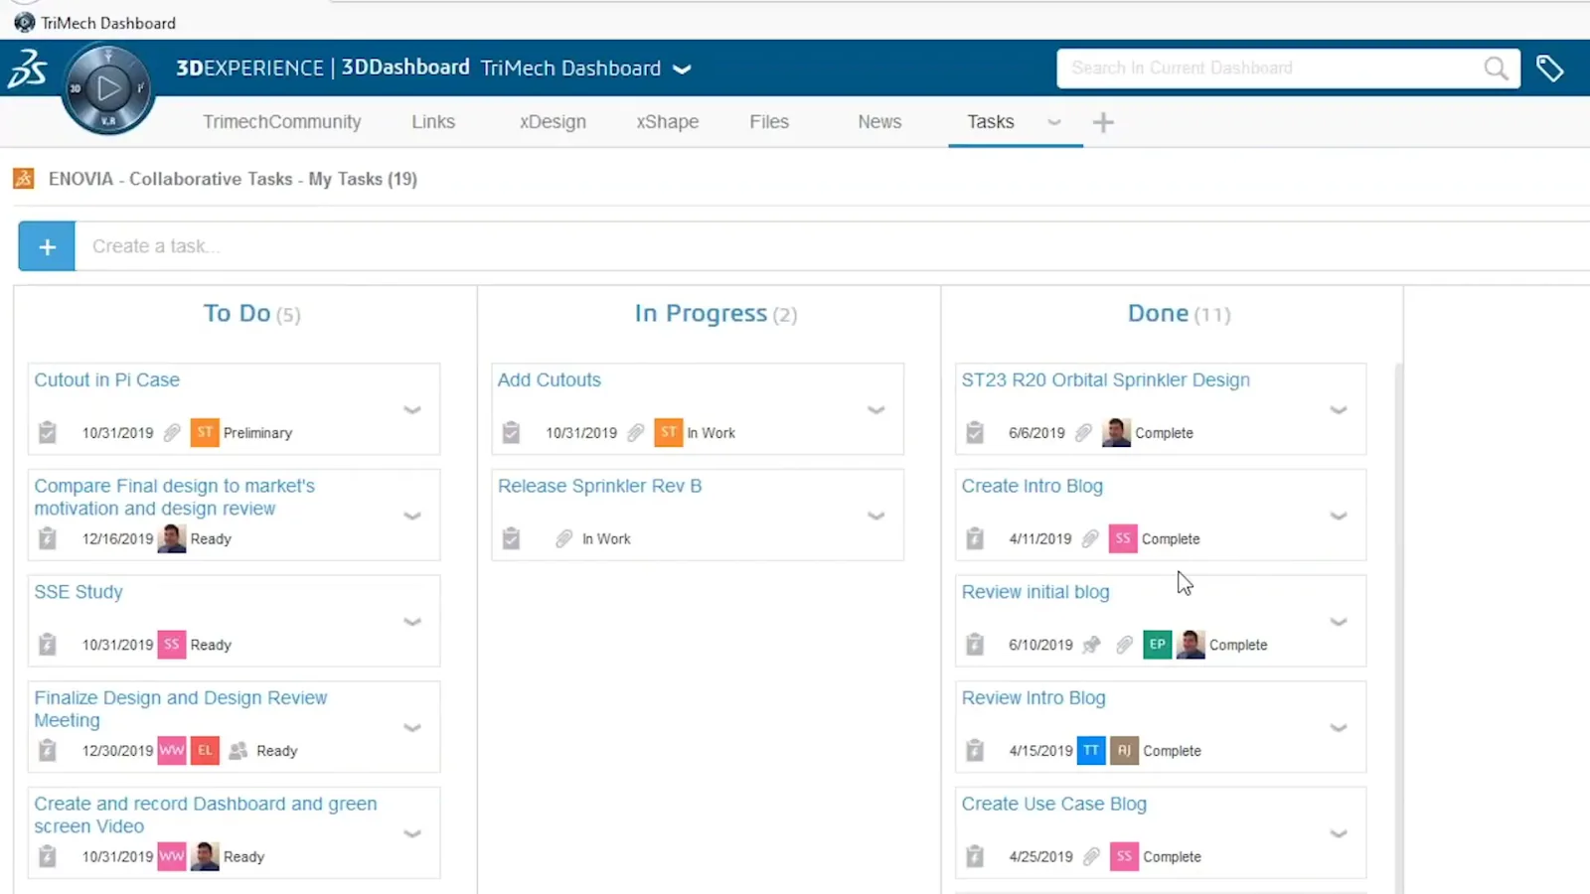Open the Tasks tab dropdown chevron

(1054, 122)
